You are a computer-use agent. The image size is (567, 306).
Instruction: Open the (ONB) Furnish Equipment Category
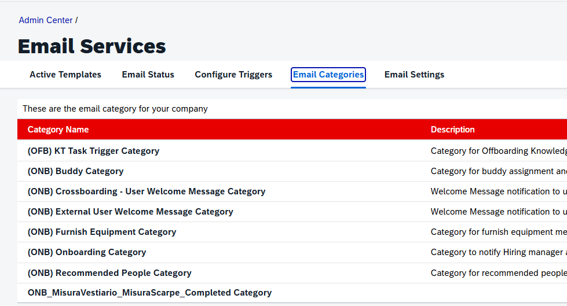(102, 232)
